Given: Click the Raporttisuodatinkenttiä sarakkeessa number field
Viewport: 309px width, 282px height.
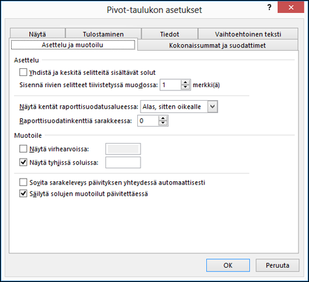Looking at the screenshot, I should point(148,121).
